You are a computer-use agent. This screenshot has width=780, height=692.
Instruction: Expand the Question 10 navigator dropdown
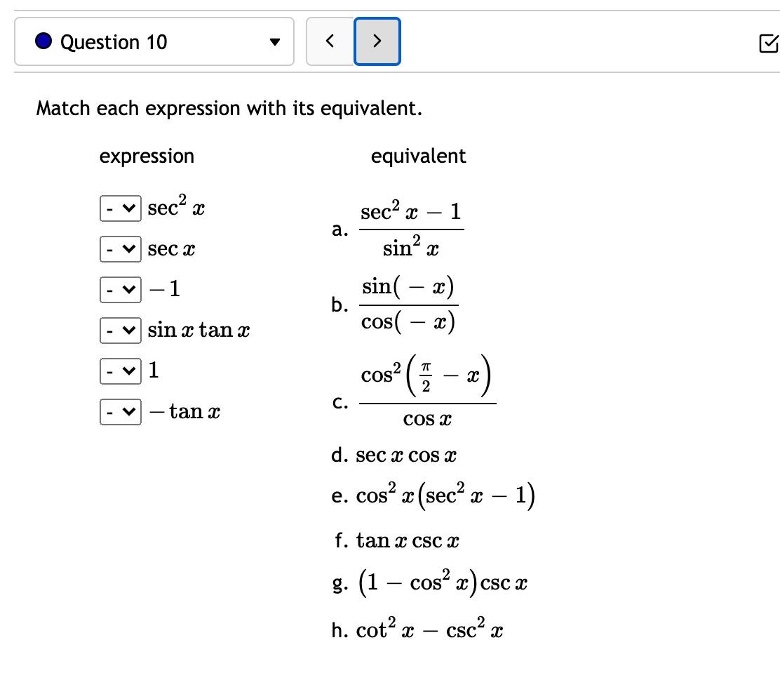(x=275, y=41)
